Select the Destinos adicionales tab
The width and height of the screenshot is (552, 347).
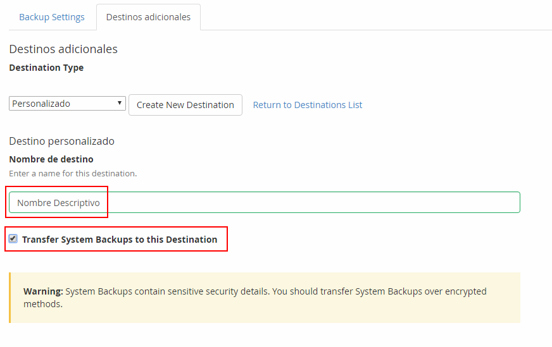[x=148, y=17]
